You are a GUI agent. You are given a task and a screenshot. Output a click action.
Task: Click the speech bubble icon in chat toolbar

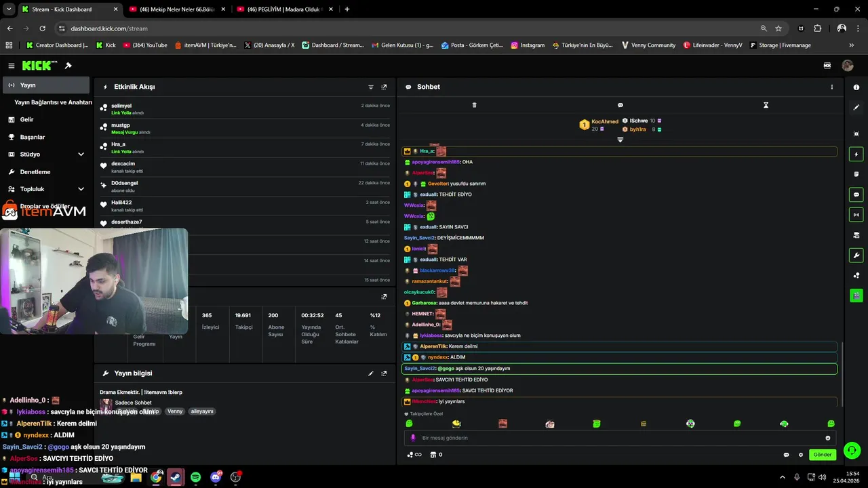[x=620, y=105]
